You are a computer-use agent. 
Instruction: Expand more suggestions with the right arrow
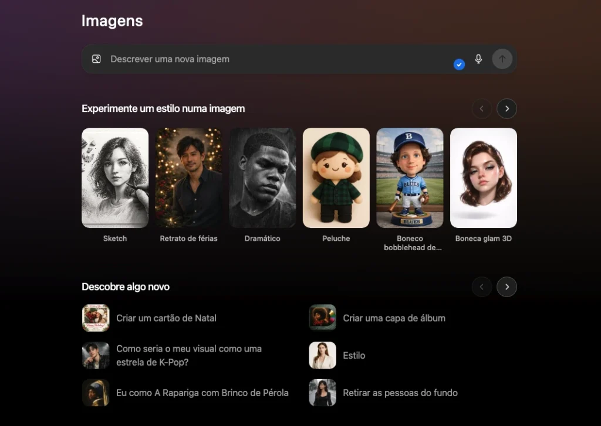coord(507,287)
